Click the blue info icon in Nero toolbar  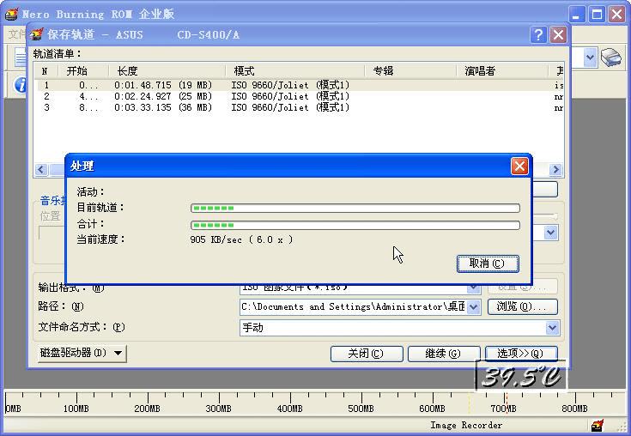click(x=19, y=85)
